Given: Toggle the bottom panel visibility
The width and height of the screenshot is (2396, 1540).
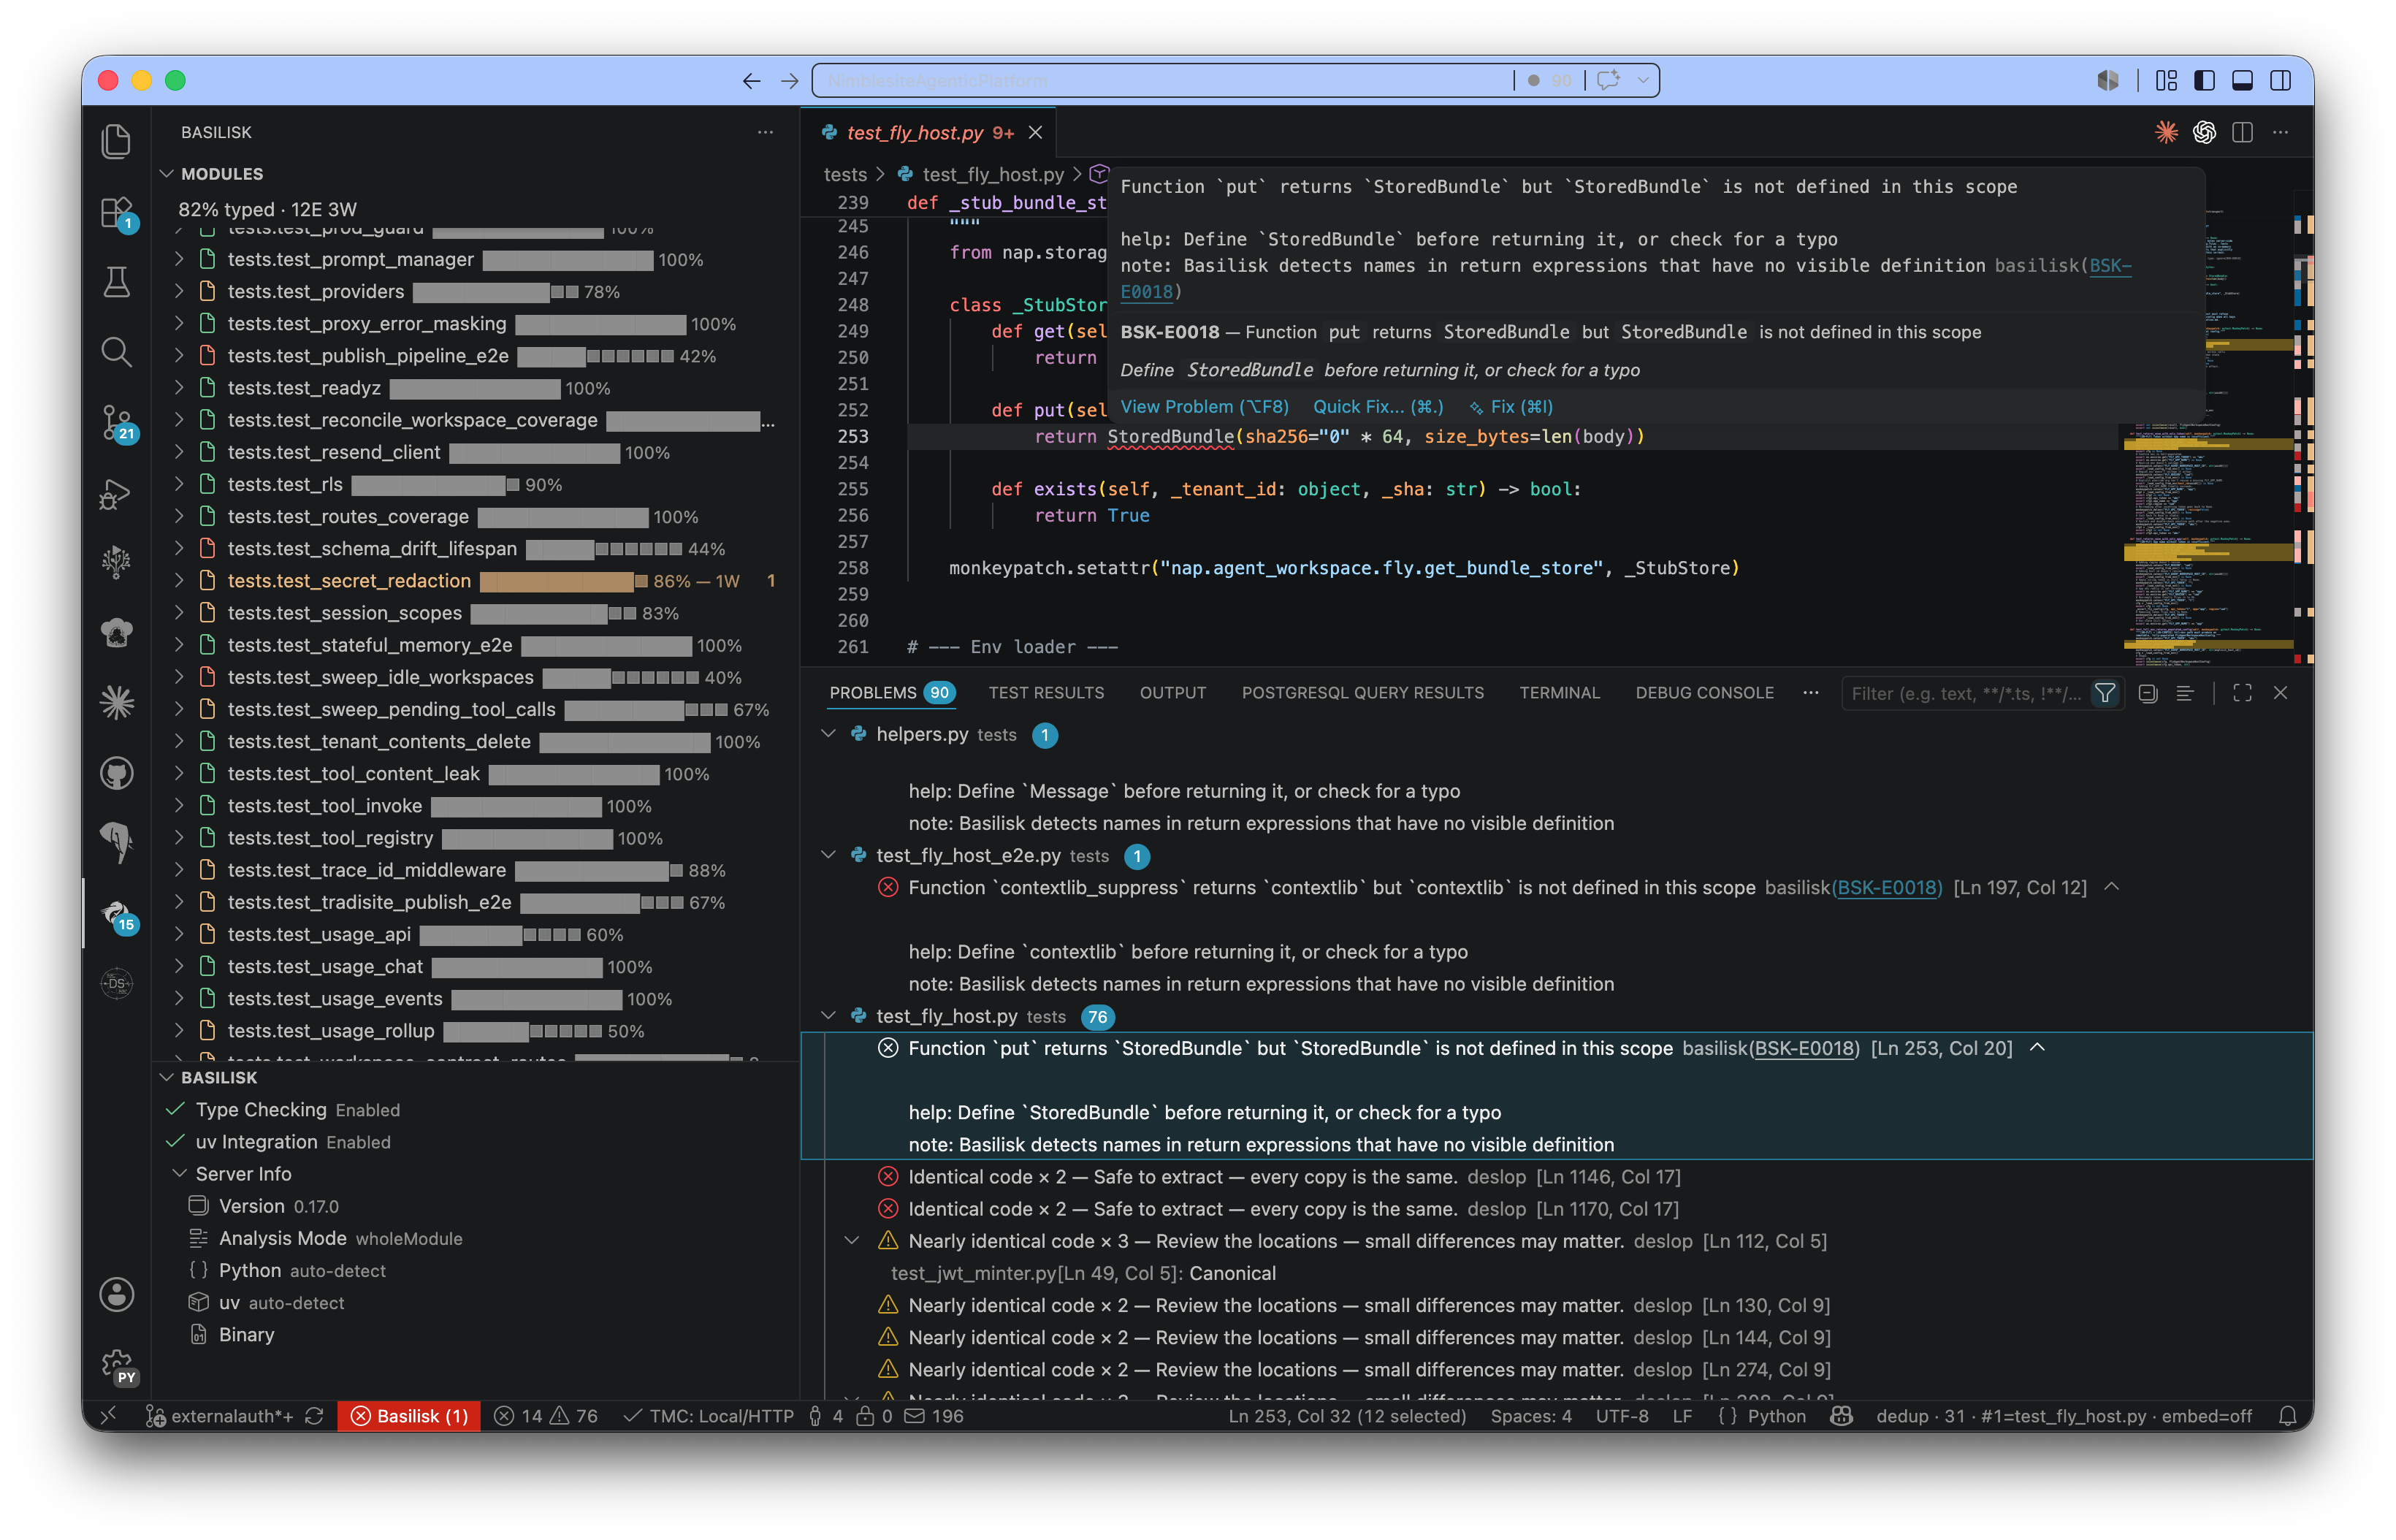Looking at the screenshot, I should [x=2242, y=81].
